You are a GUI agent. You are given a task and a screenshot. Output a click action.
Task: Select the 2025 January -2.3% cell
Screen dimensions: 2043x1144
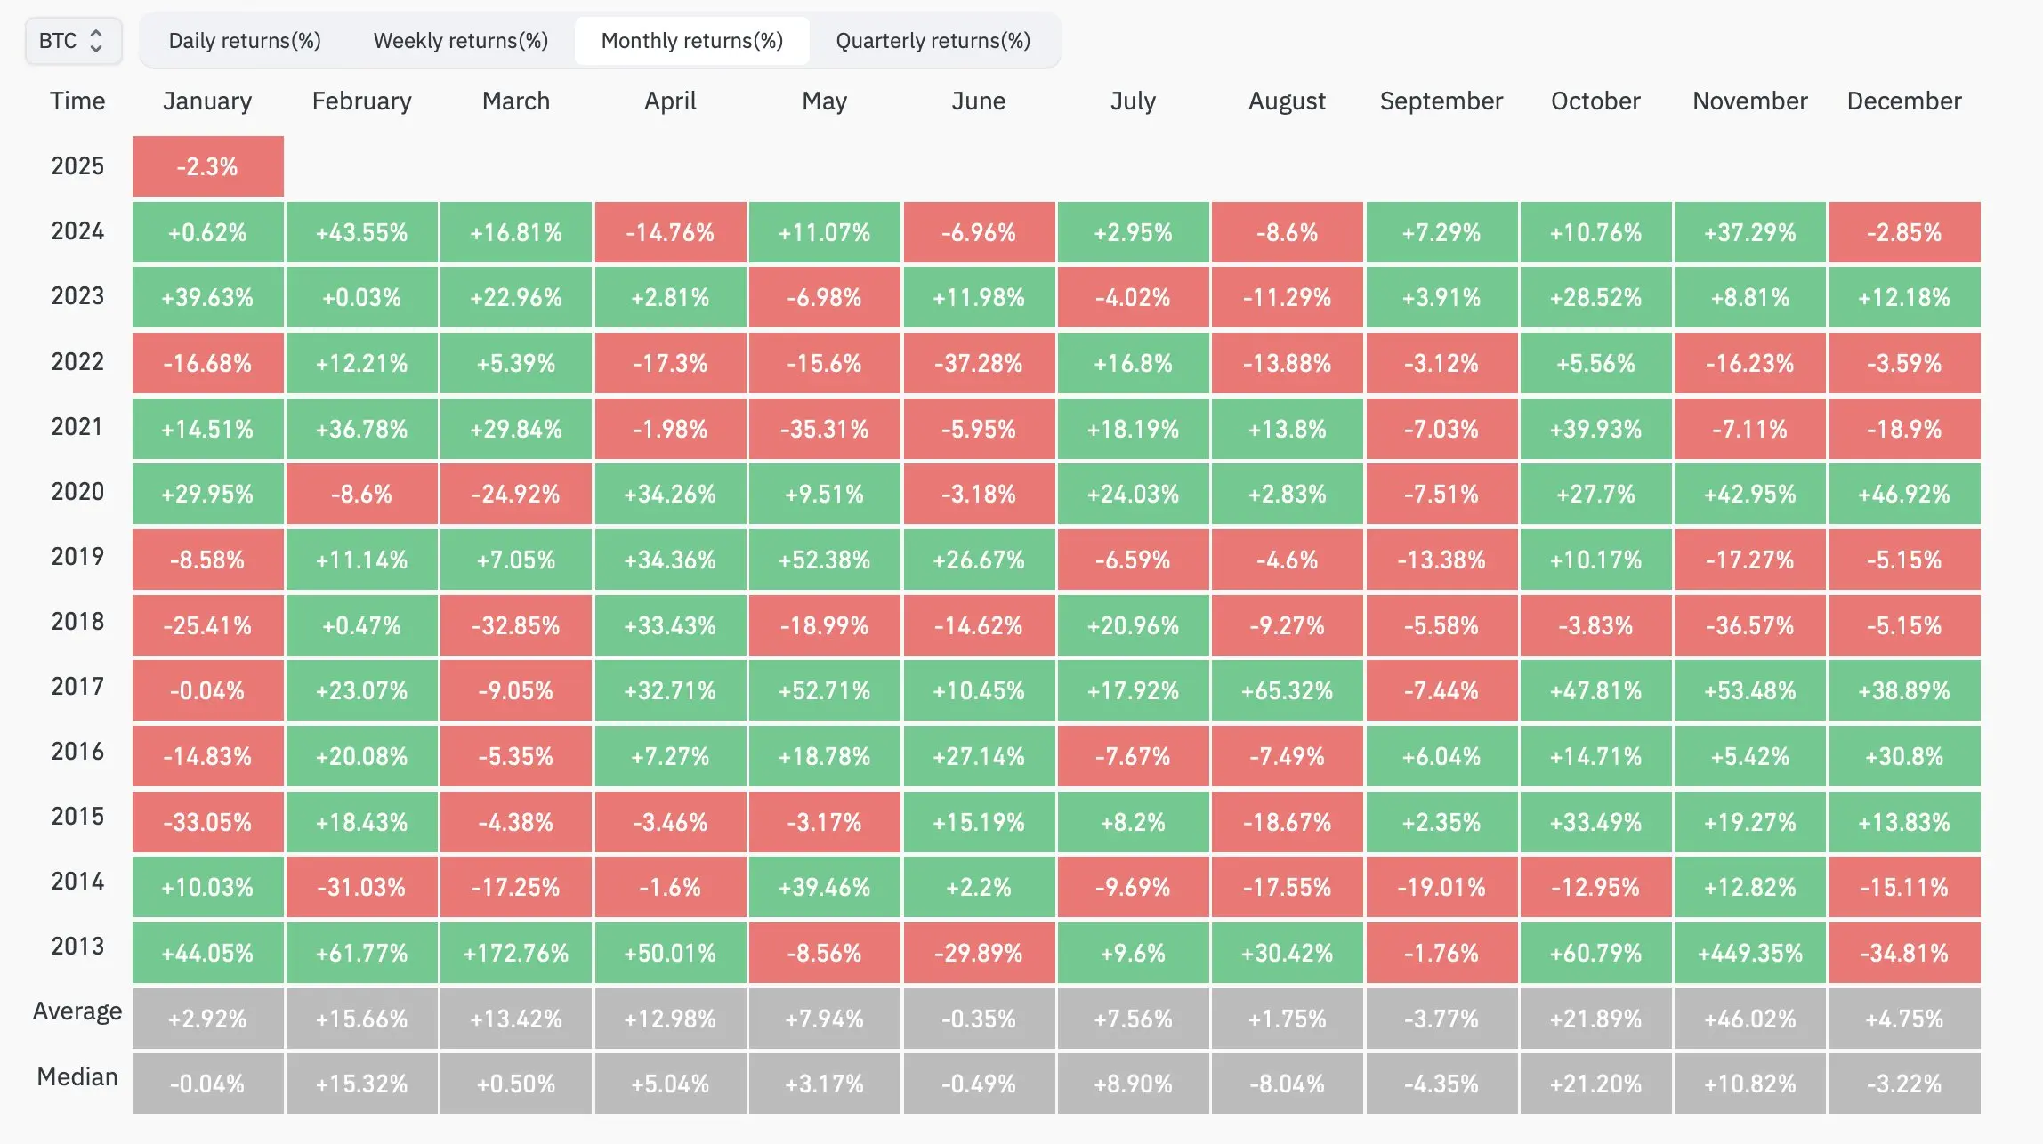tap(207, 166)
